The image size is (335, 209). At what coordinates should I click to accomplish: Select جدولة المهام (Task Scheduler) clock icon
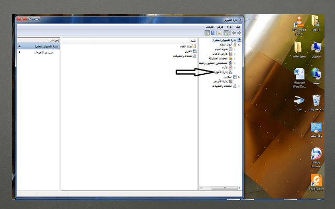(230, 49)
